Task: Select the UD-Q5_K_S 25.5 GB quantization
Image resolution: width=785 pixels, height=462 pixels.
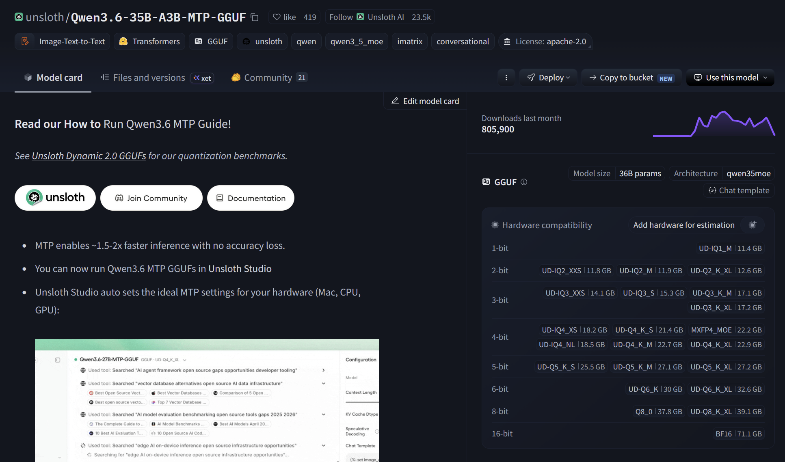Action: (571, 367)
